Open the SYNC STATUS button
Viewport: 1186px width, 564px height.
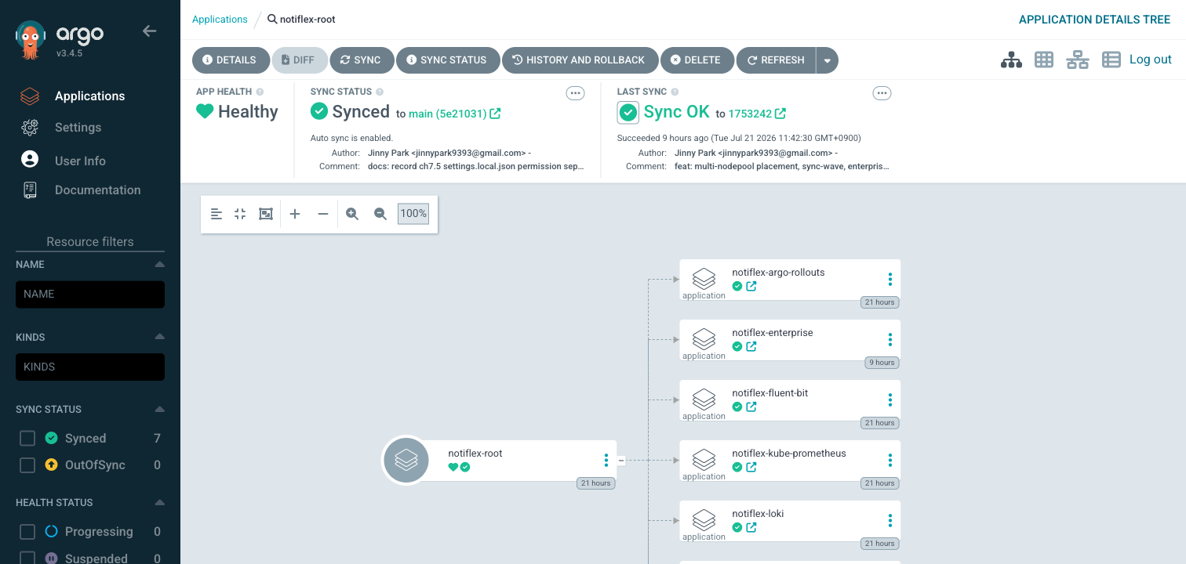[448, 60]
